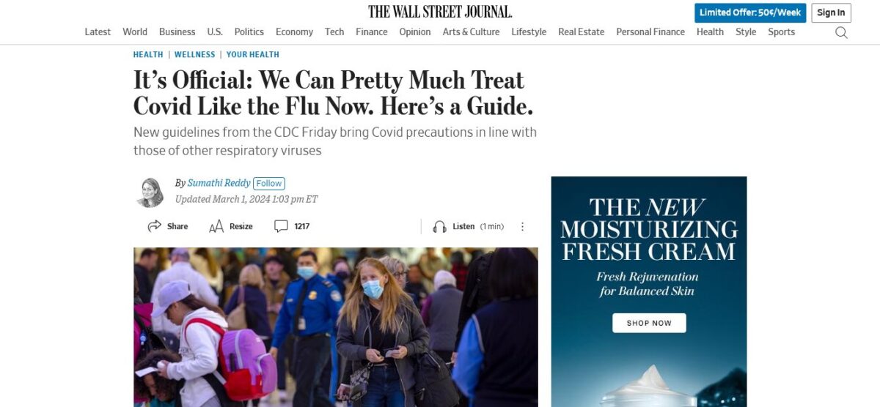This screenshot has width=880, height=407.
Task: Click author Sumathi Reddy's avatar photo
Action: click(150, 192)
